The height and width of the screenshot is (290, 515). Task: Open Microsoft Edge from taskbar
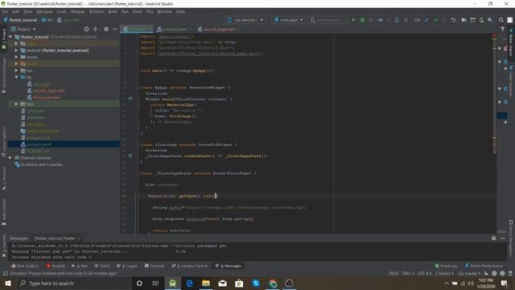(x=189, y=283)
